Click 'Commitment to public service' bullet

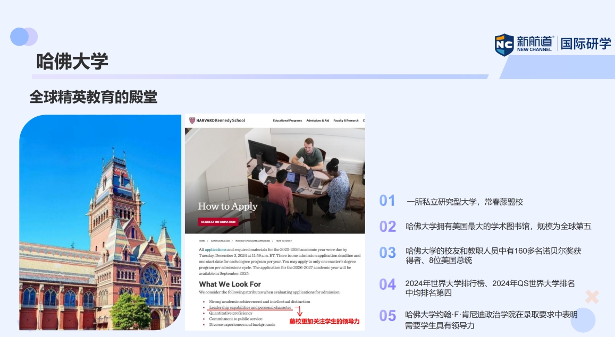click(235, 318)
